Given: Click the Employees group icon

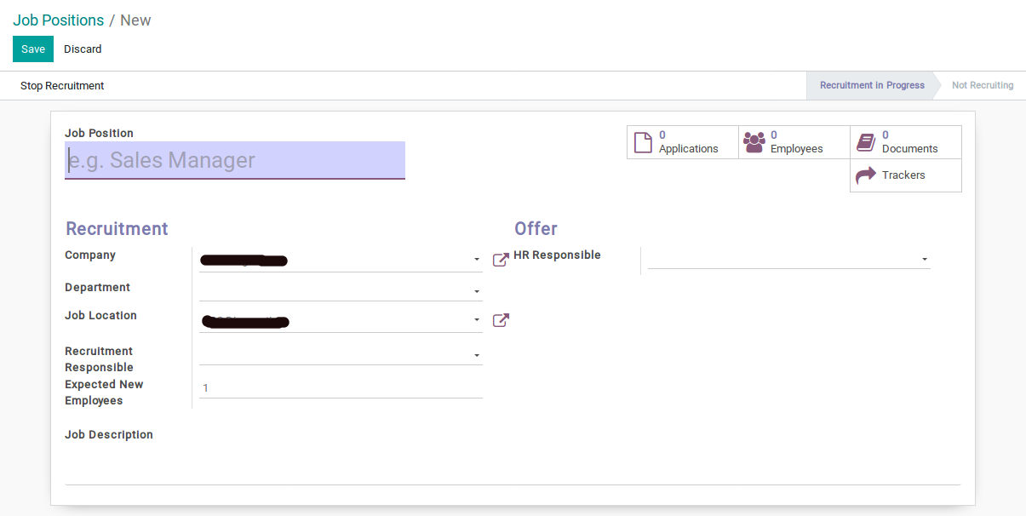Looking at the screenshot, I should 754,142.
